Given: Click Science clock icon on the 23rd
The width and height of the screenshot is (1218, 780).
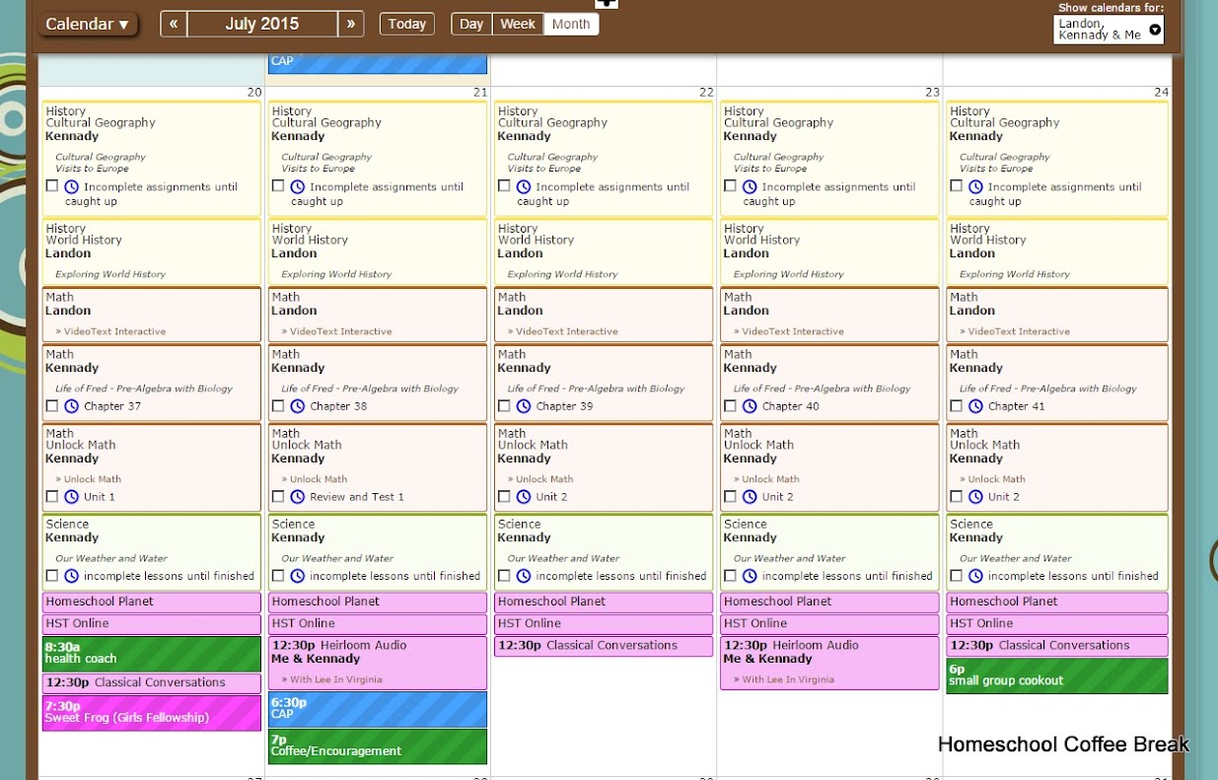Looking at the screenshot, I should coord(750,576).
